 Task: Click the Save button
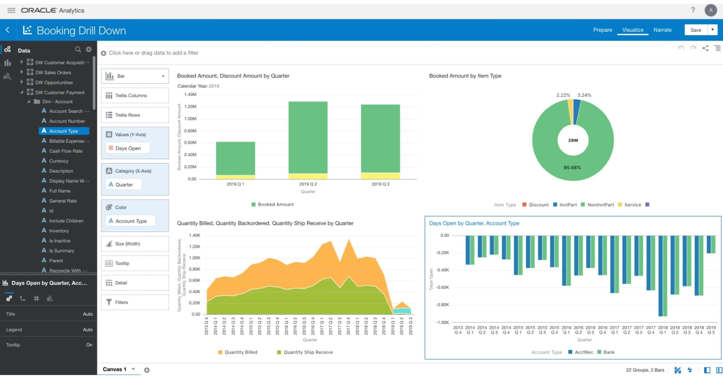tap(696, 30)
